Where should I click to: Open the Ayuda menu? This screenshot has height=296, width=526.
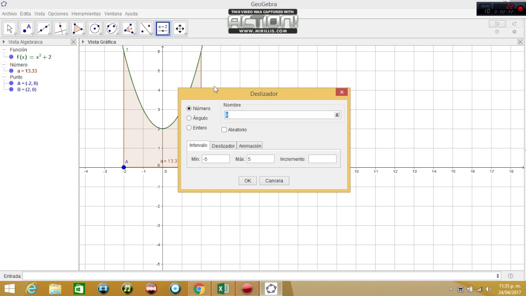[x=131, y=14]
